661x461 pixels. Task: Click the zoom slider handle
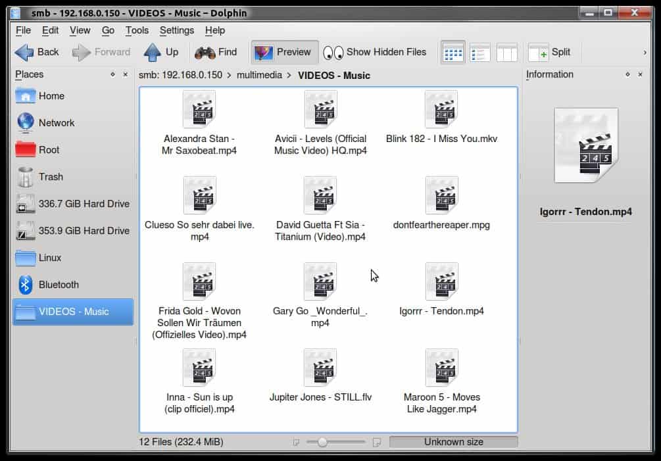pyautogui.click(x=322, y=442)
